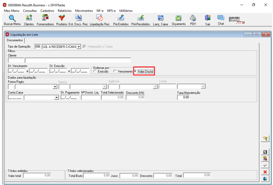Open the Lanç. Caixa toolbar icon
This screenshot has width=273, height=185.
point(160,18)
